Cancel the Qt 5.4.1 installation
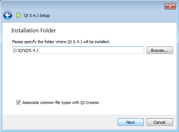Screen dimensions: 179x132 coord(160,122)
